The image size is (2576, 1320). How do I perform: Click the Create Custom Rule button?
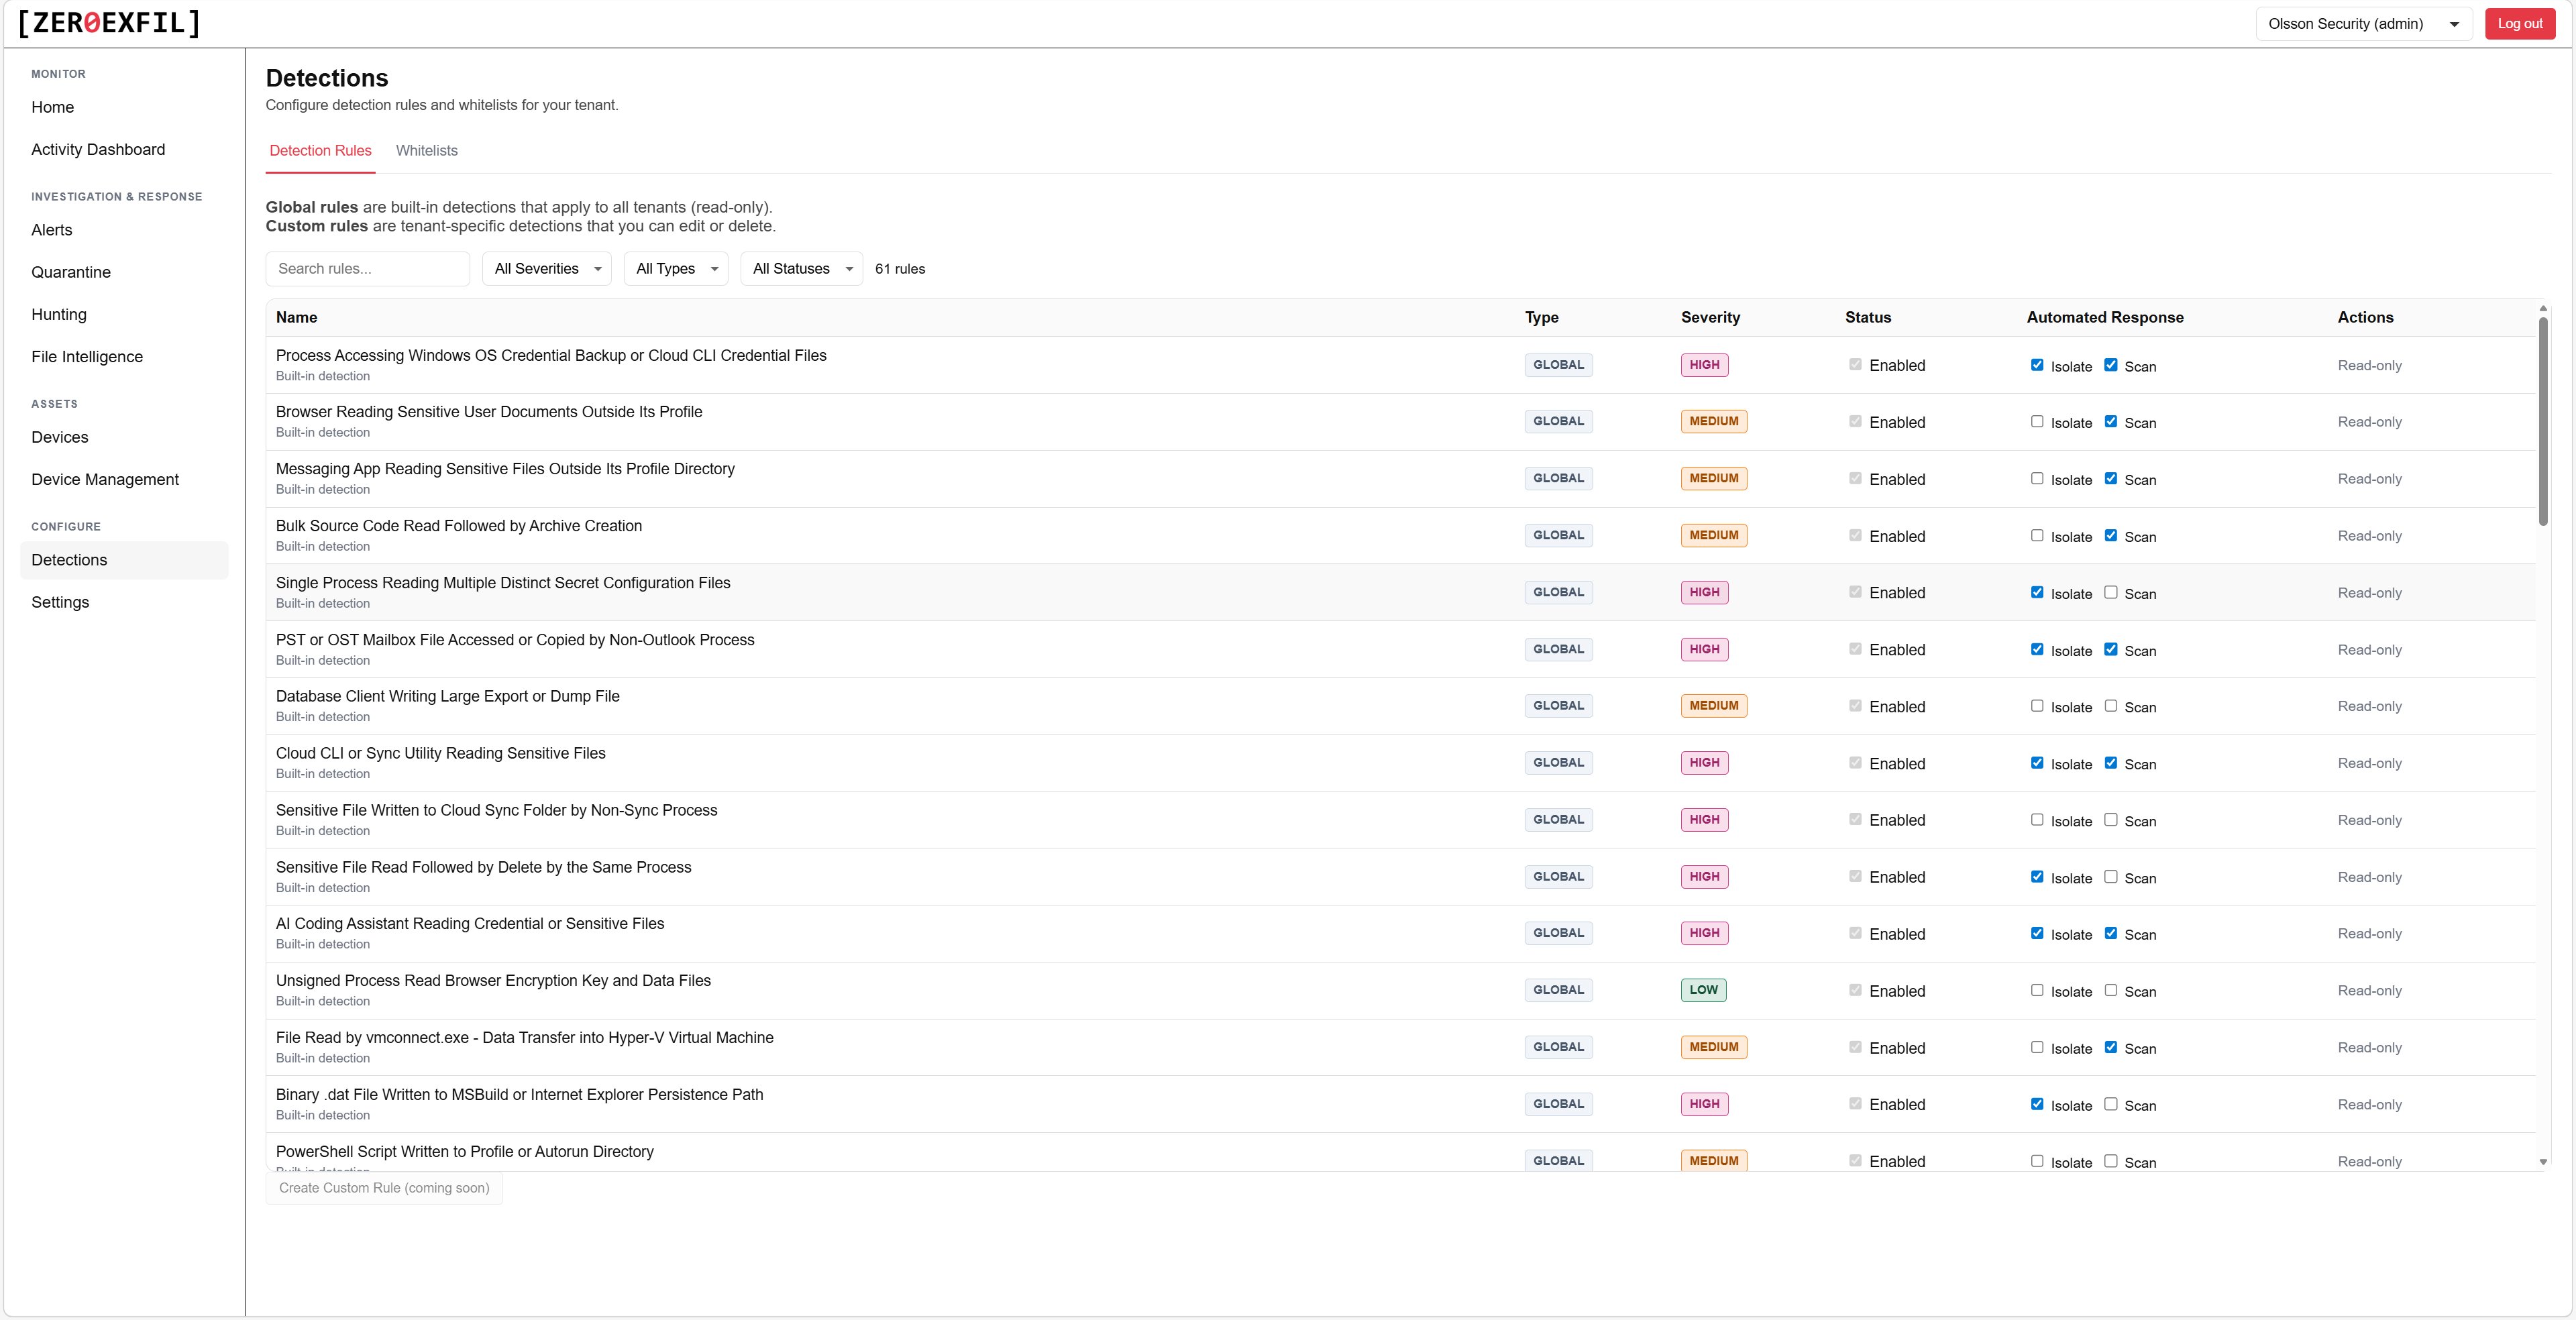coord(383,1188)
